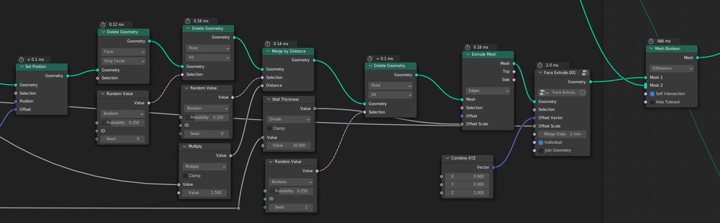Image resolution: width=720 pixels, height=223 pixels.
Task: Open Boolean dropdown in Random Value with Seed 1
Action: [x=290, y=182]
